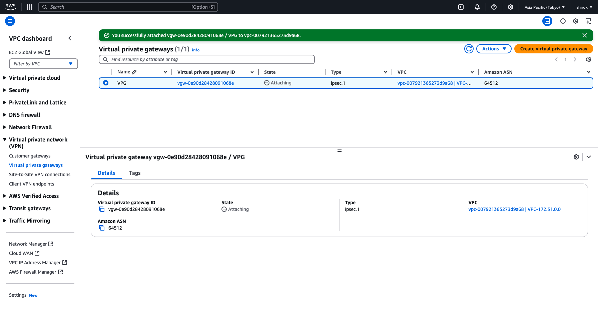This screenshot has height=317, width=598.
Task: Sort by the Name column arrow
Action: click(165, 72)
